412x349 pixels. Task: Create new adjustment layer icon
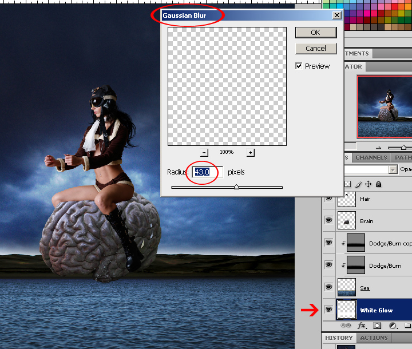(393, 326)
